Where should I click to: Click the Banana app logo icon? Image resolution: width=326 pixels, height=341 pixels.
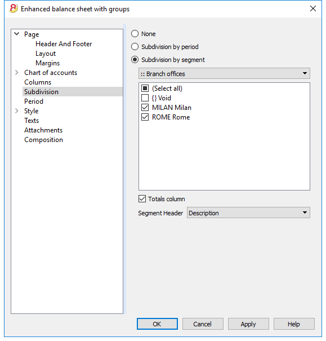coord(14,8)
